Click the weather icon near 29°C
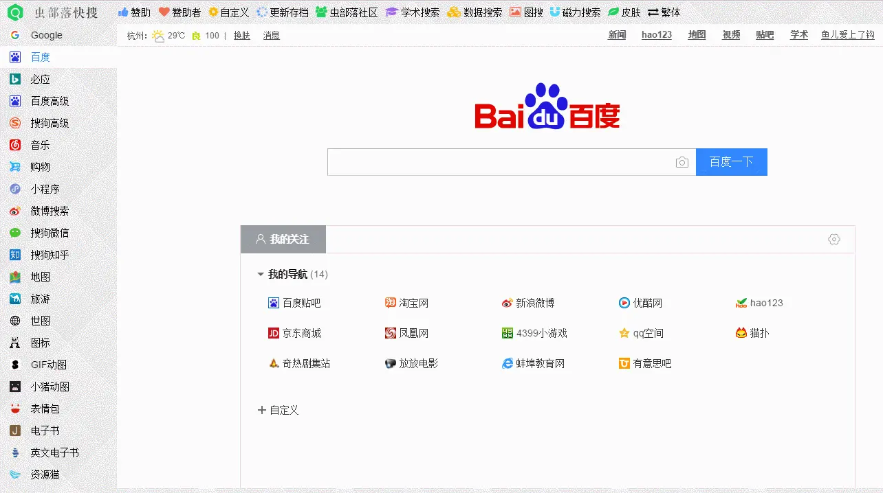 click(158, 36)
